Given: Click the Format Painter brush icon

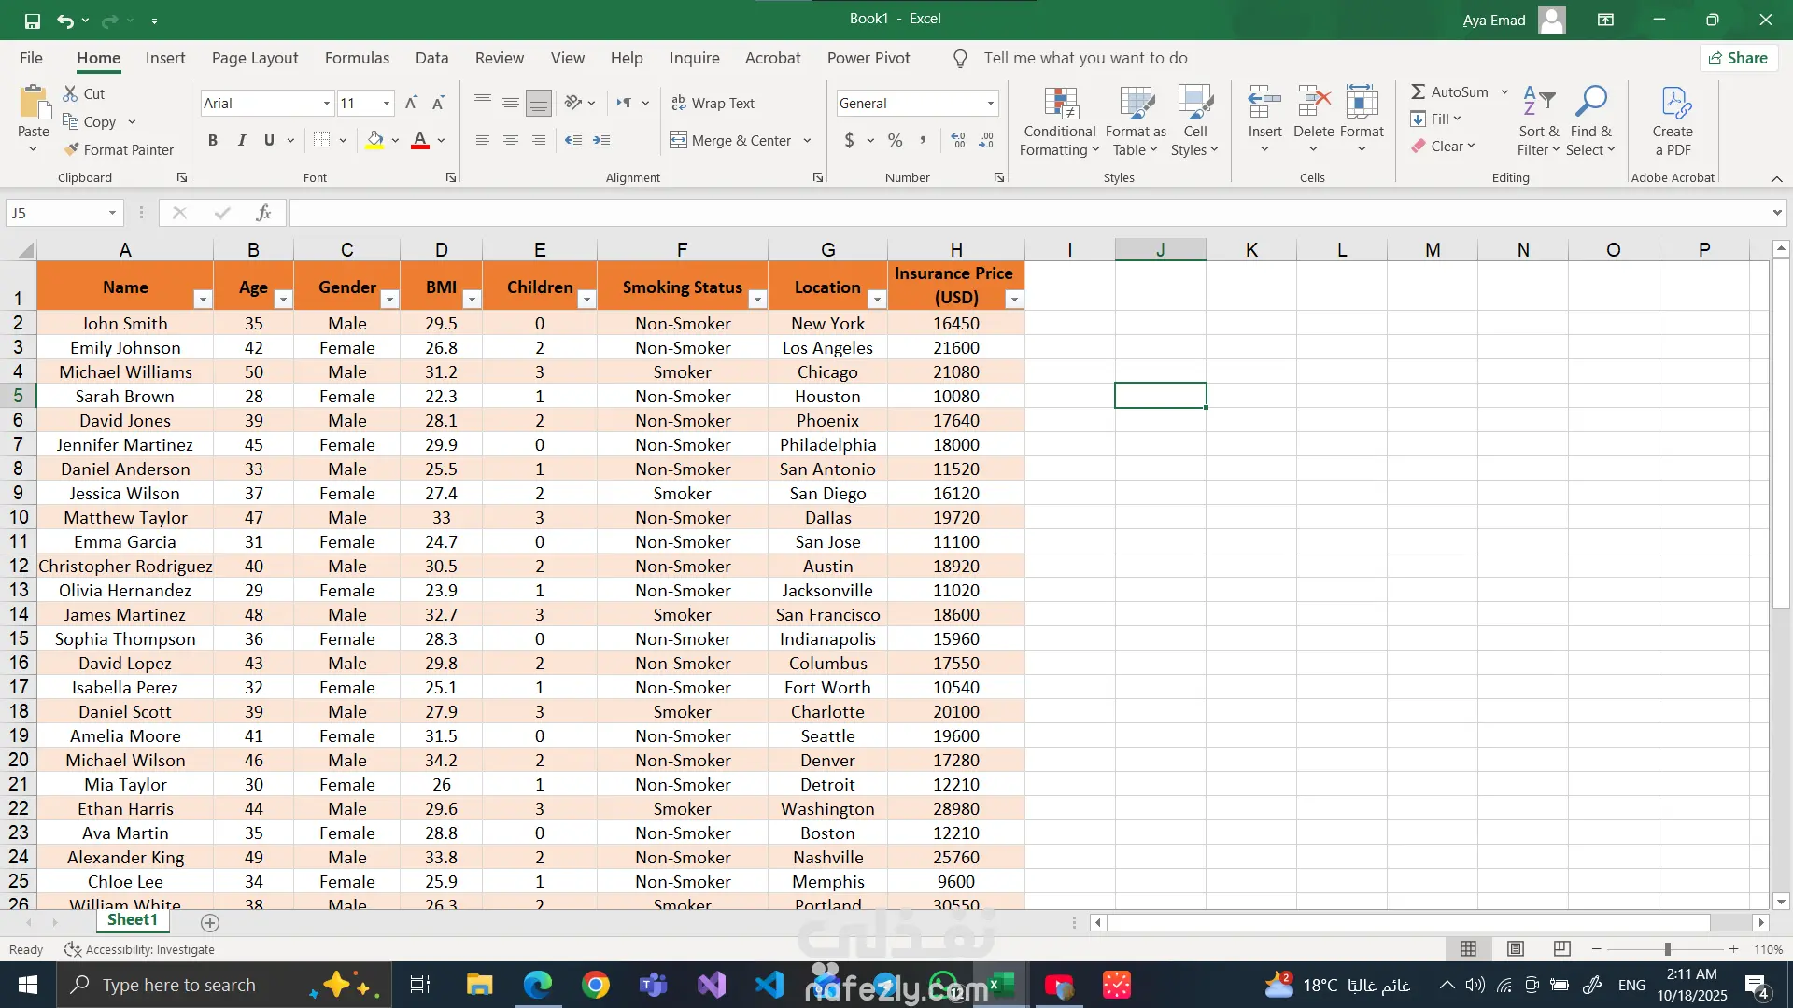Looking at the screenshot, I should click(71, 149).
